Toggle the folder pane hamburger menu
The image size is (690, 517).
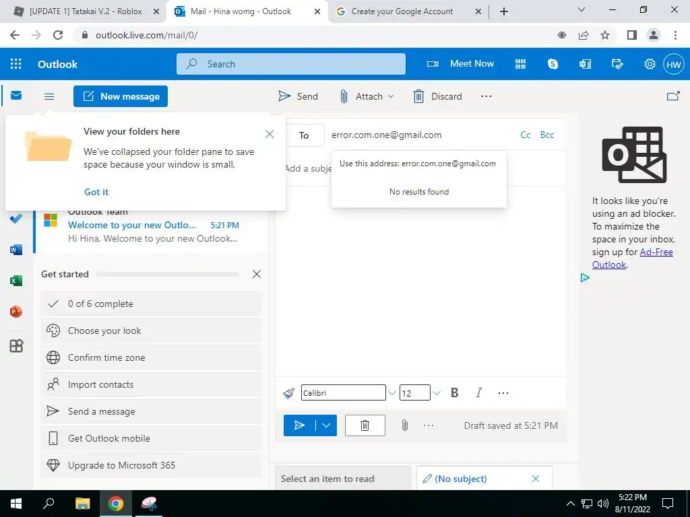[49, 96]
